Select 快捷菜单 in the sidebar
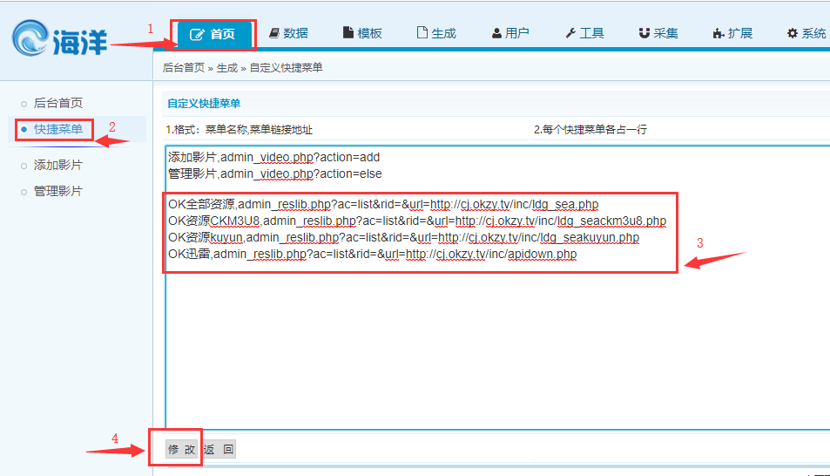Viewport: 830px width, 476px height. (x=58, y=129)
